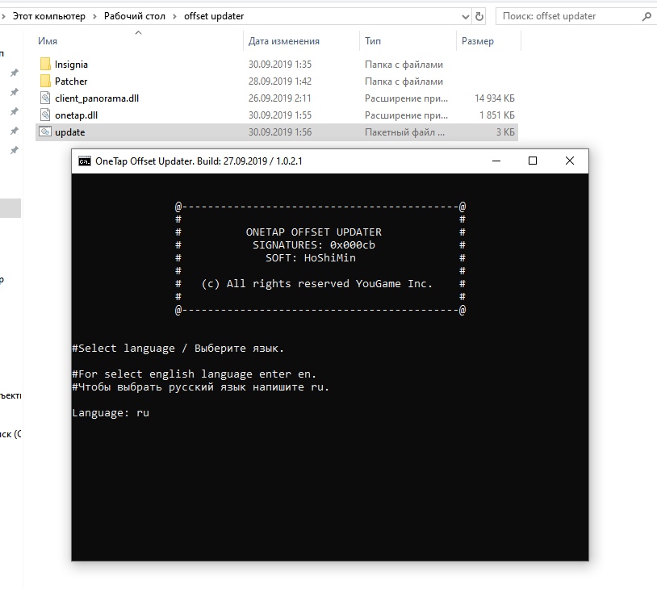Viewport: 657px width, 589px height.
Task: Select the update file name
Action: (x=70, y=132)
